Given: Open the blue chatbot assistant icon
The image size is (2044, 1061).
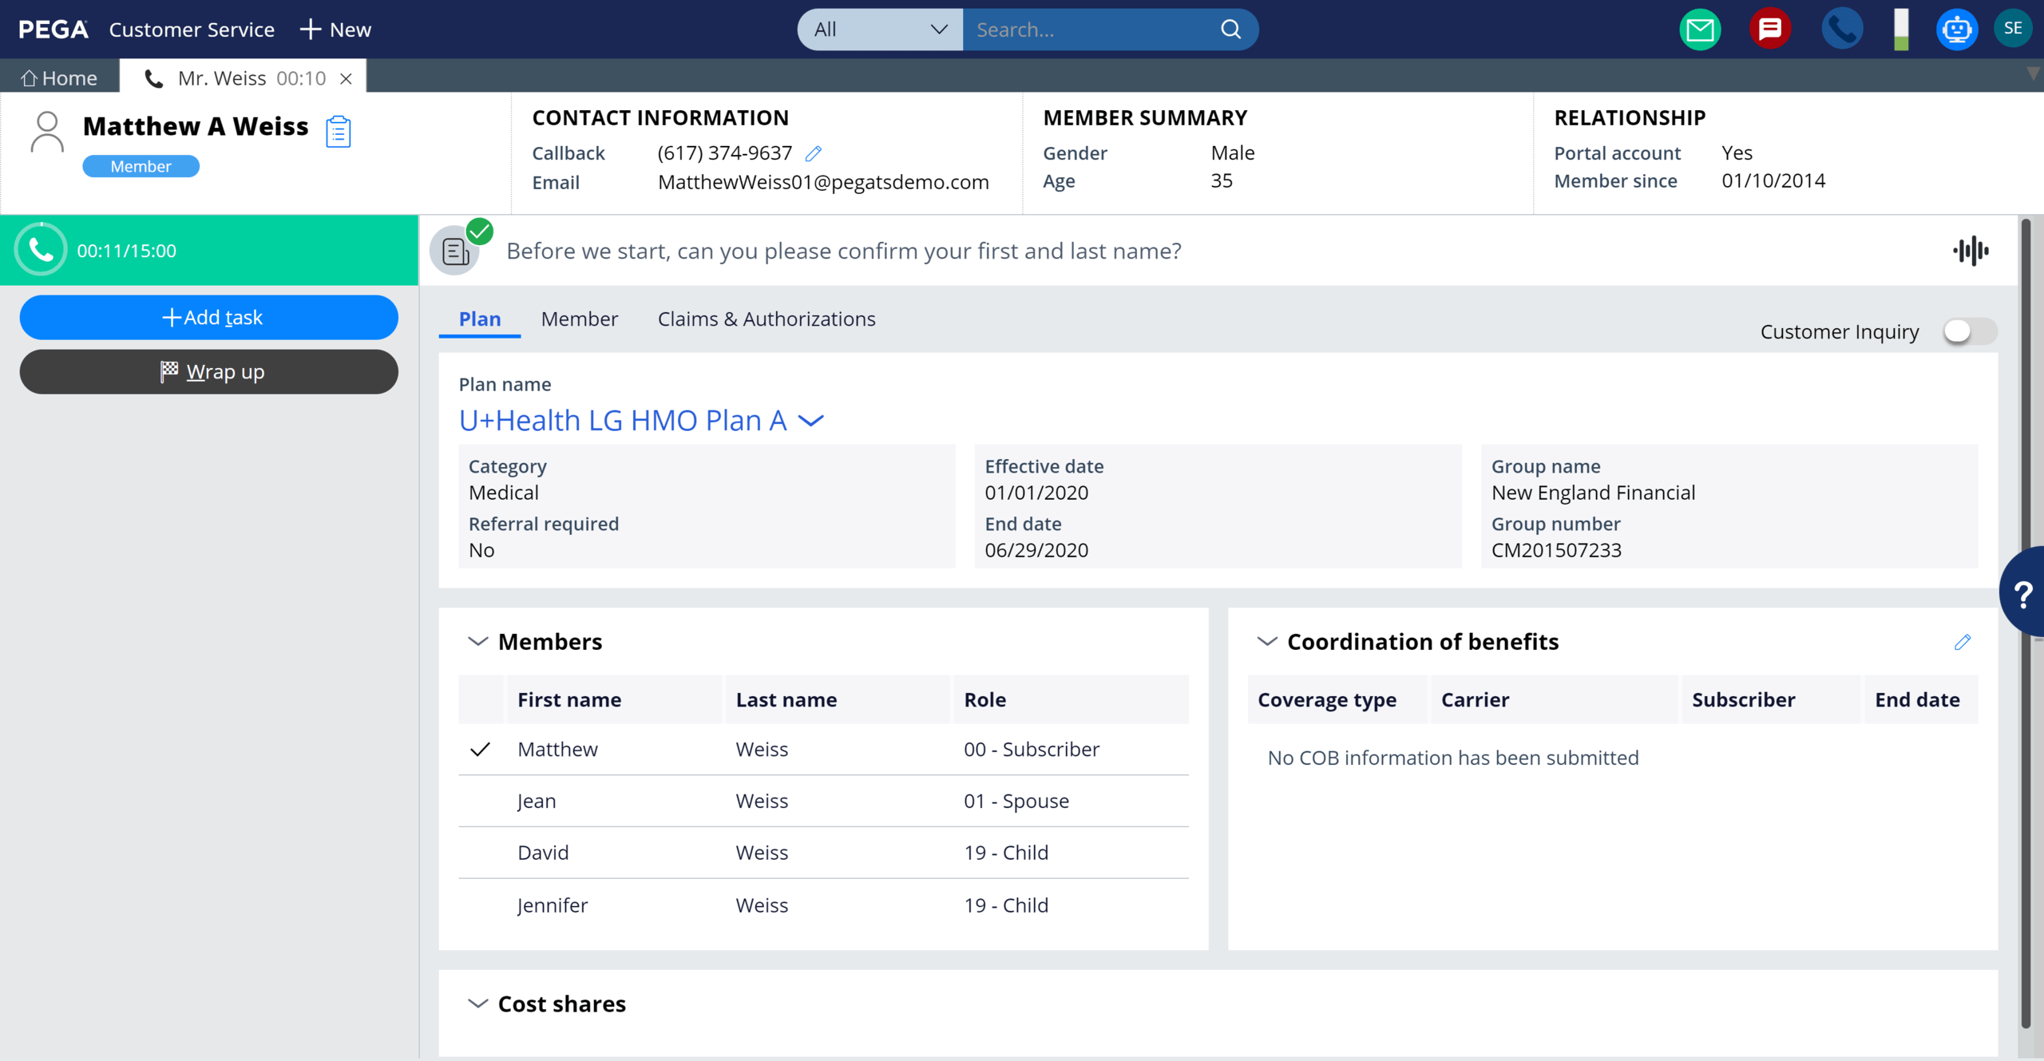Looking at the screenshot, I should (1956, 30).
